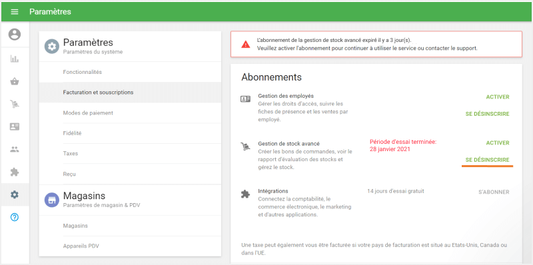Click the store icon beside Magasins heading
The width and height of the screenshot is (533, 265).
(52, 200)
